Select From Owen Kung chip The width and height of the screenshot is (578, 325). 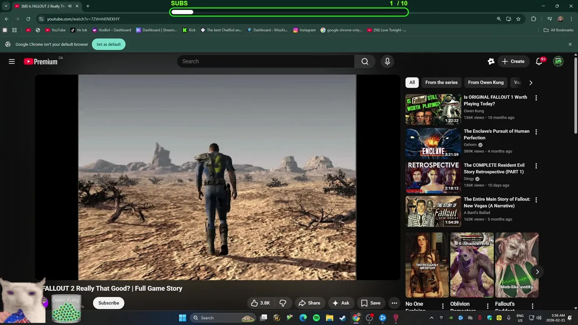[x=485, y=83]
